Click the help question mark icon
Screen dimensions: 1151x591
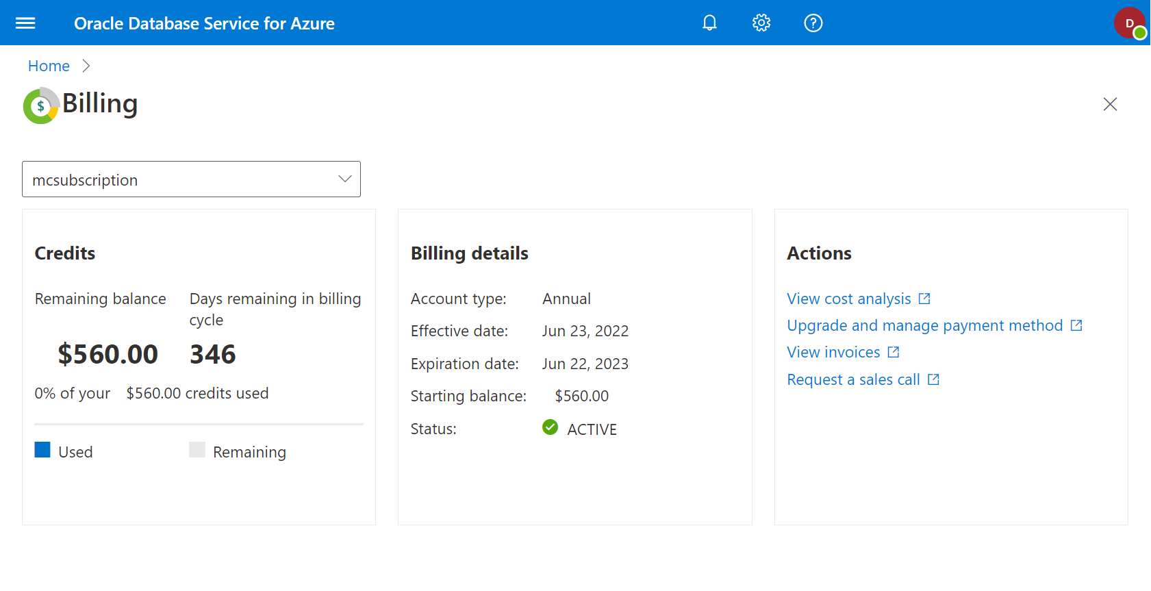[x=813, y=23]
